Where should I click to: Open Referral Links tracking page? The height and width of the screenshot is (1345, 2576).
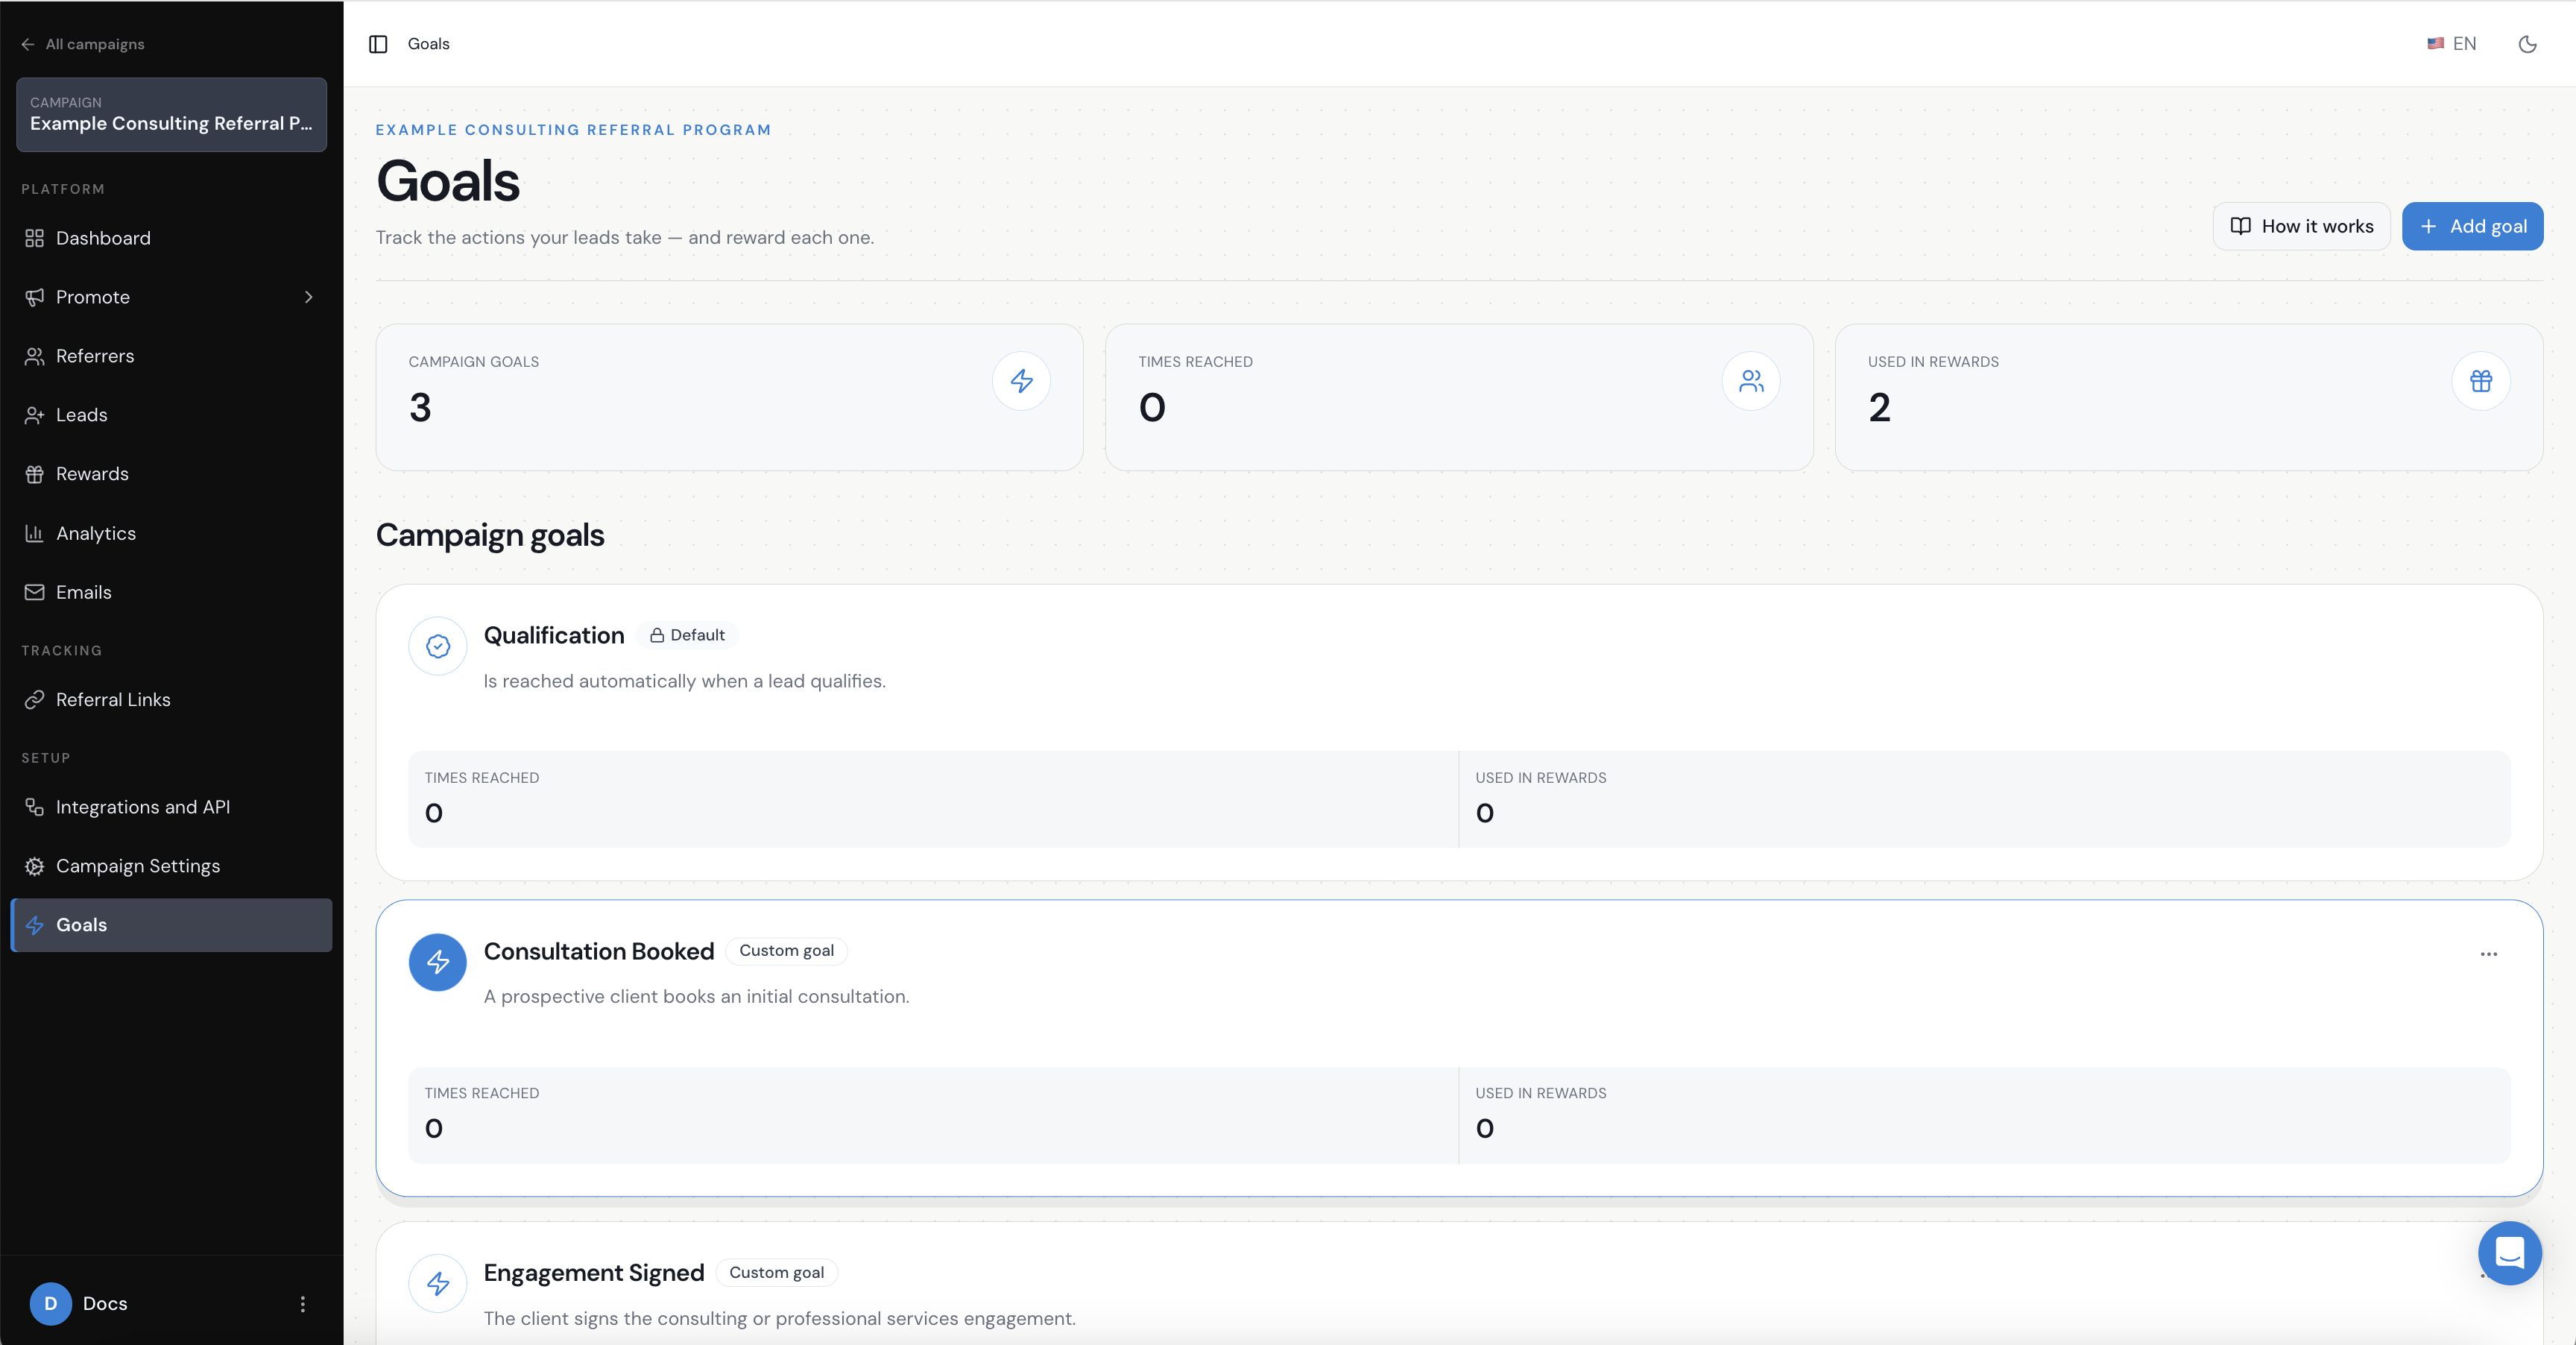point(171,700)
